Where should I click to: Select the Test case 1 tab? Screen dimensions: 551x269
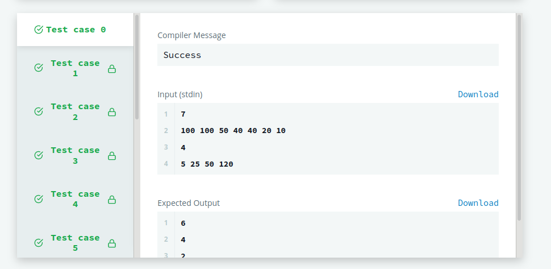75,68
